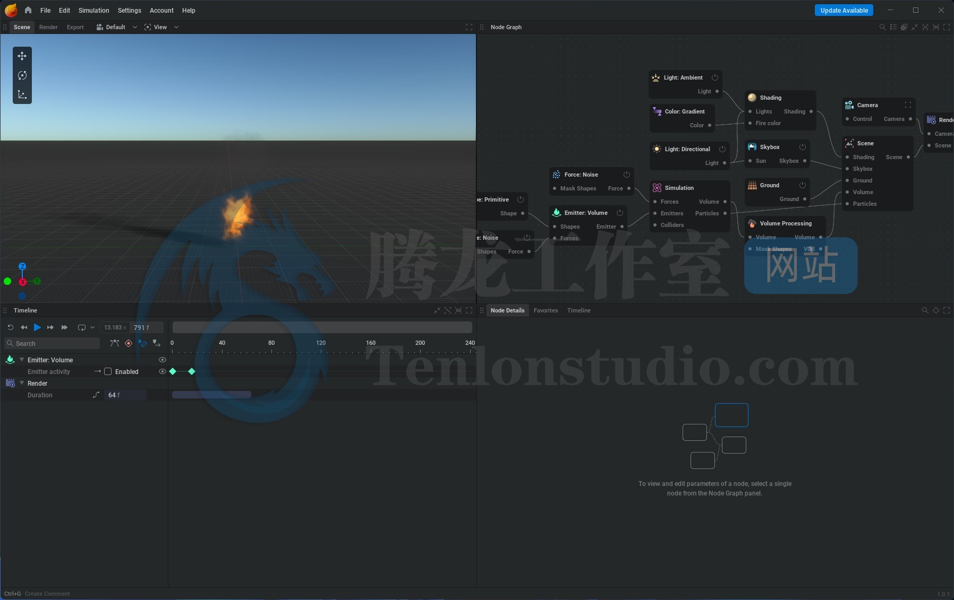The height and width of the screenshot is (600, 954).
Task: Open search in the Node Graph panel
Action: (x=883, y=27)
